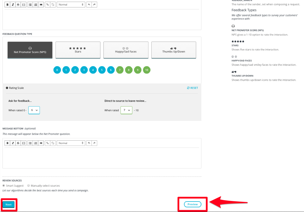304x212 pixels.
Task: Click the NET PROMOTER SCORE (NPS) help title
Action: [248, 30]
